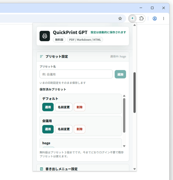Click the preset list scrollbar thumb
Image resolution: width=173 pixels, height=180 pixels.
(x=124, y=115)
